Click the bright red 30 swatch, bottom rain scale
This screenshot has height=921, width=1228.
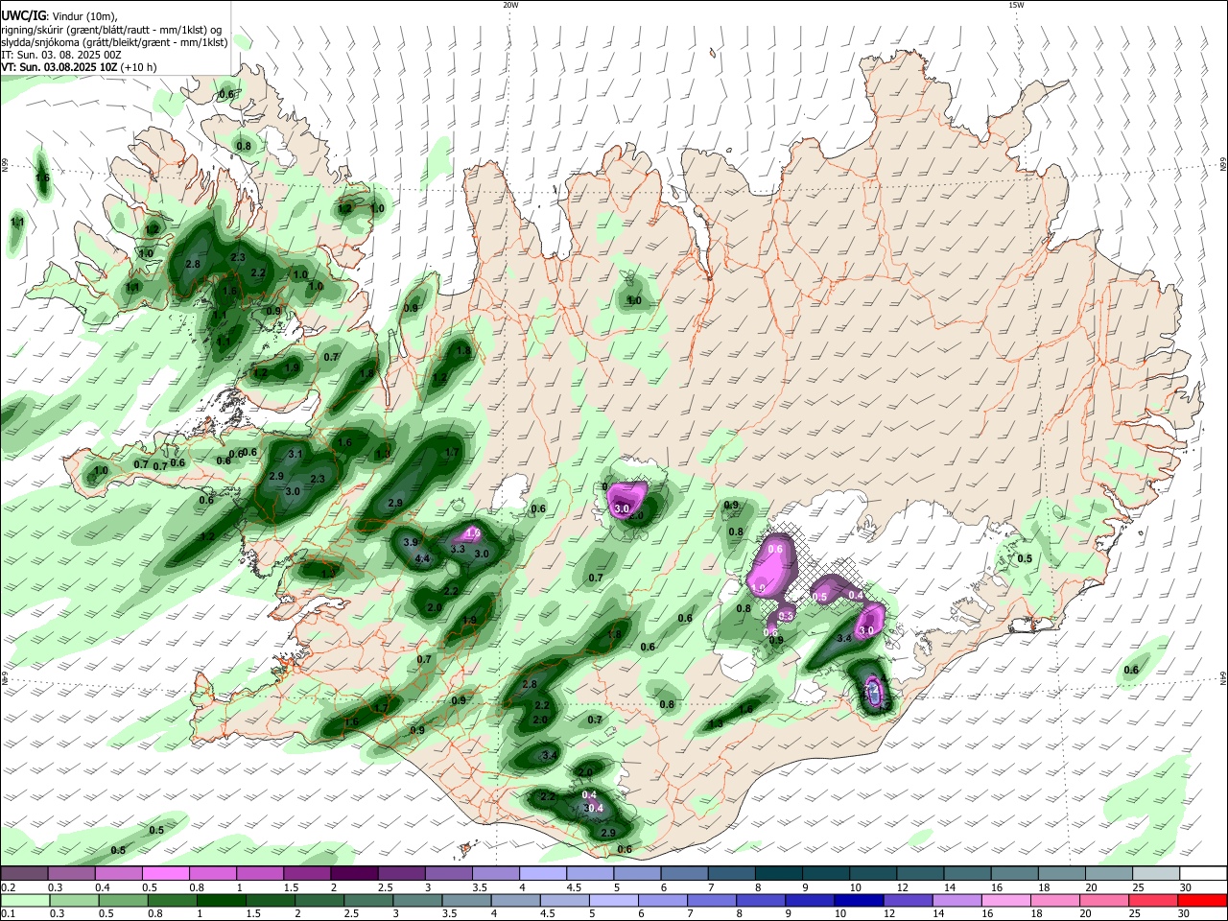point(1203,900)
